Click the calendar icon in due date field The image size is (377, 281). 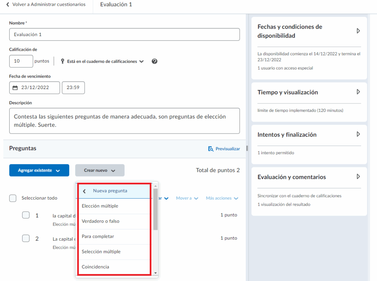point(15,88)
